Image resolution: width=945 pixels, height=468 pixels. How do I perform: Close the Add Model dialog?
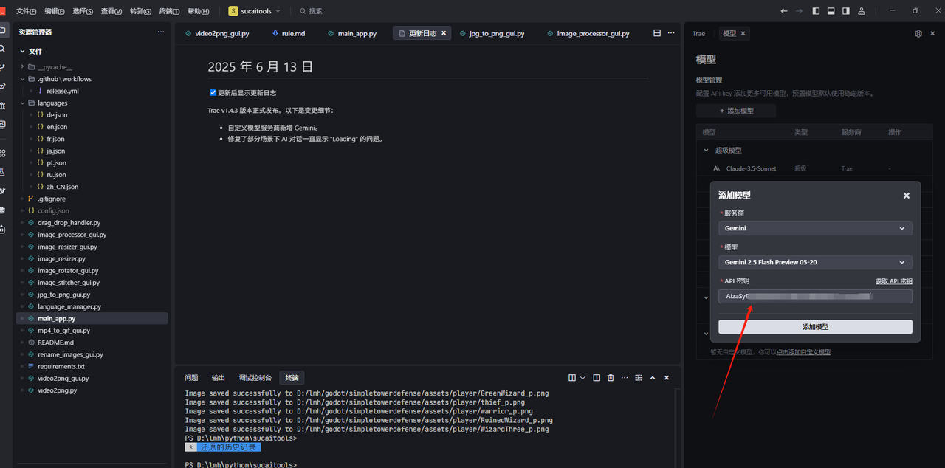pyautogui.click(x=907, y=196)
